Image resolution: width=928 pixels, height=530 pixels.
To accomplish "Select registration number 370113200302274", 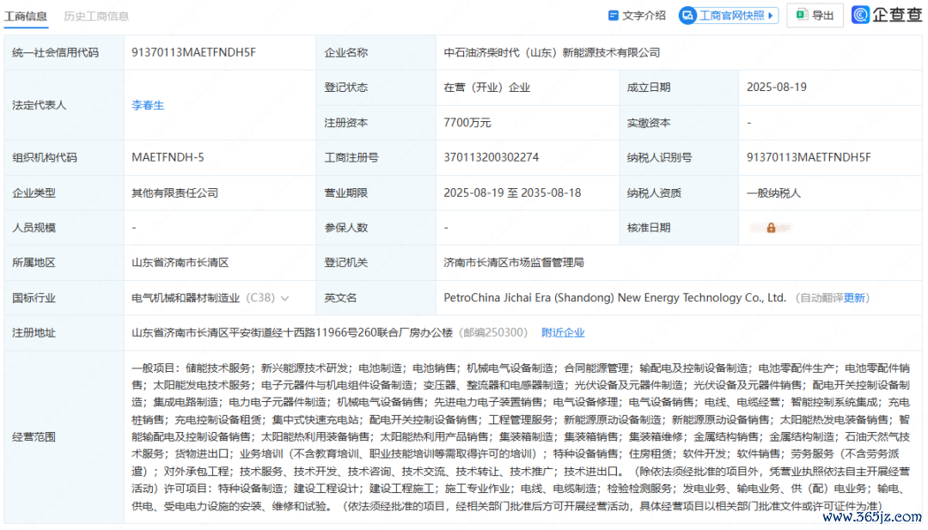I will [x=491, y=158].
